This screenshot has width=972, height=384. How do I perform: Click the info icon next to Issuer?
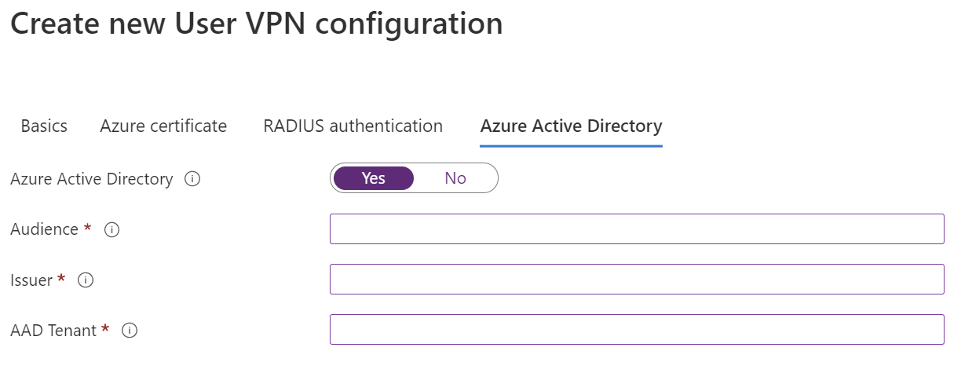coord(86,280)
